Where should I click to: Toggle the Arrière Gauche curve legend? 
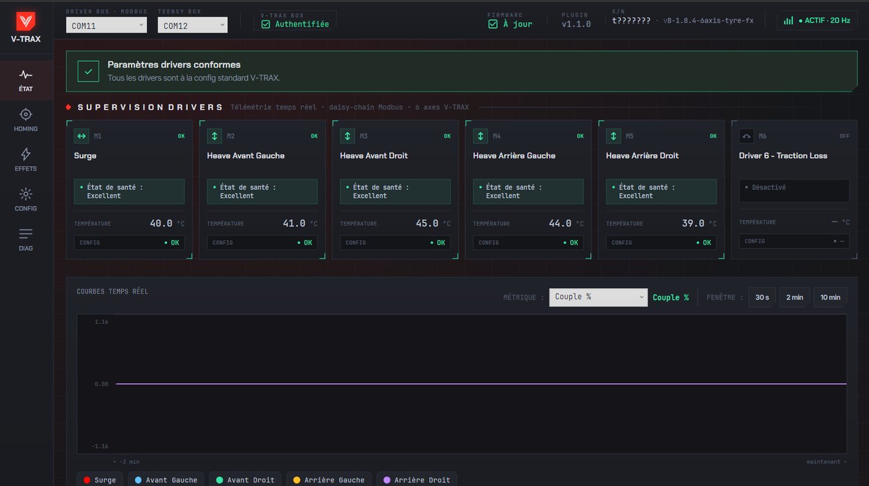[x=329, y=479]
